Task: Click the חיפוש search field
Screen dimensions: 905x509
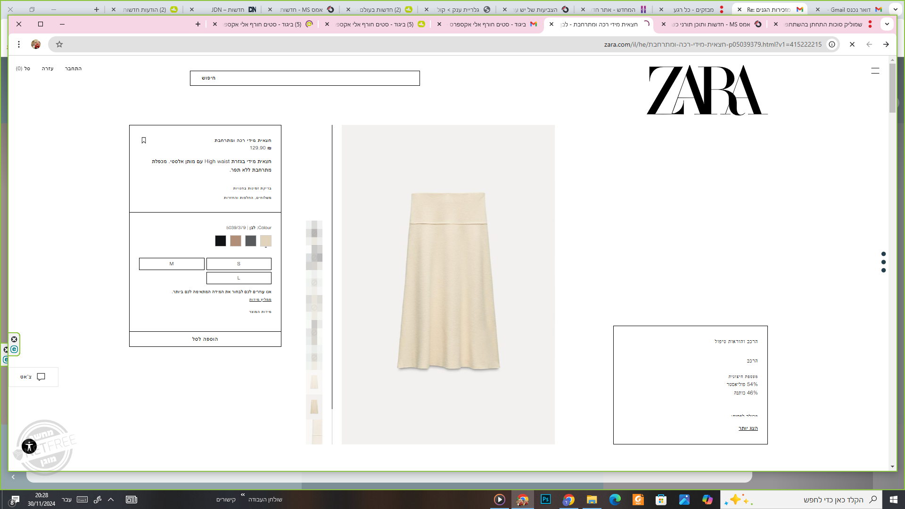Action: (x=304, y=78)
